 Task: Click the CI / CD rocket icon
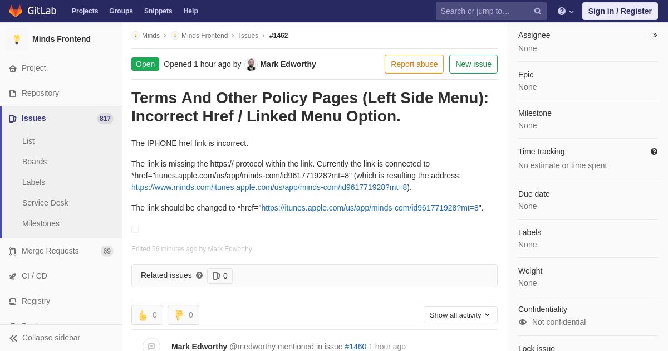(x=13, y=276)
